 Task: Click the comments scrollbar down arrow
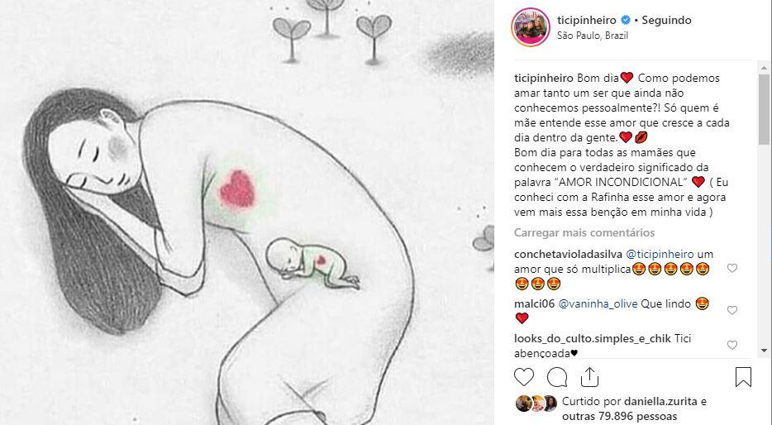coord(764,351)
